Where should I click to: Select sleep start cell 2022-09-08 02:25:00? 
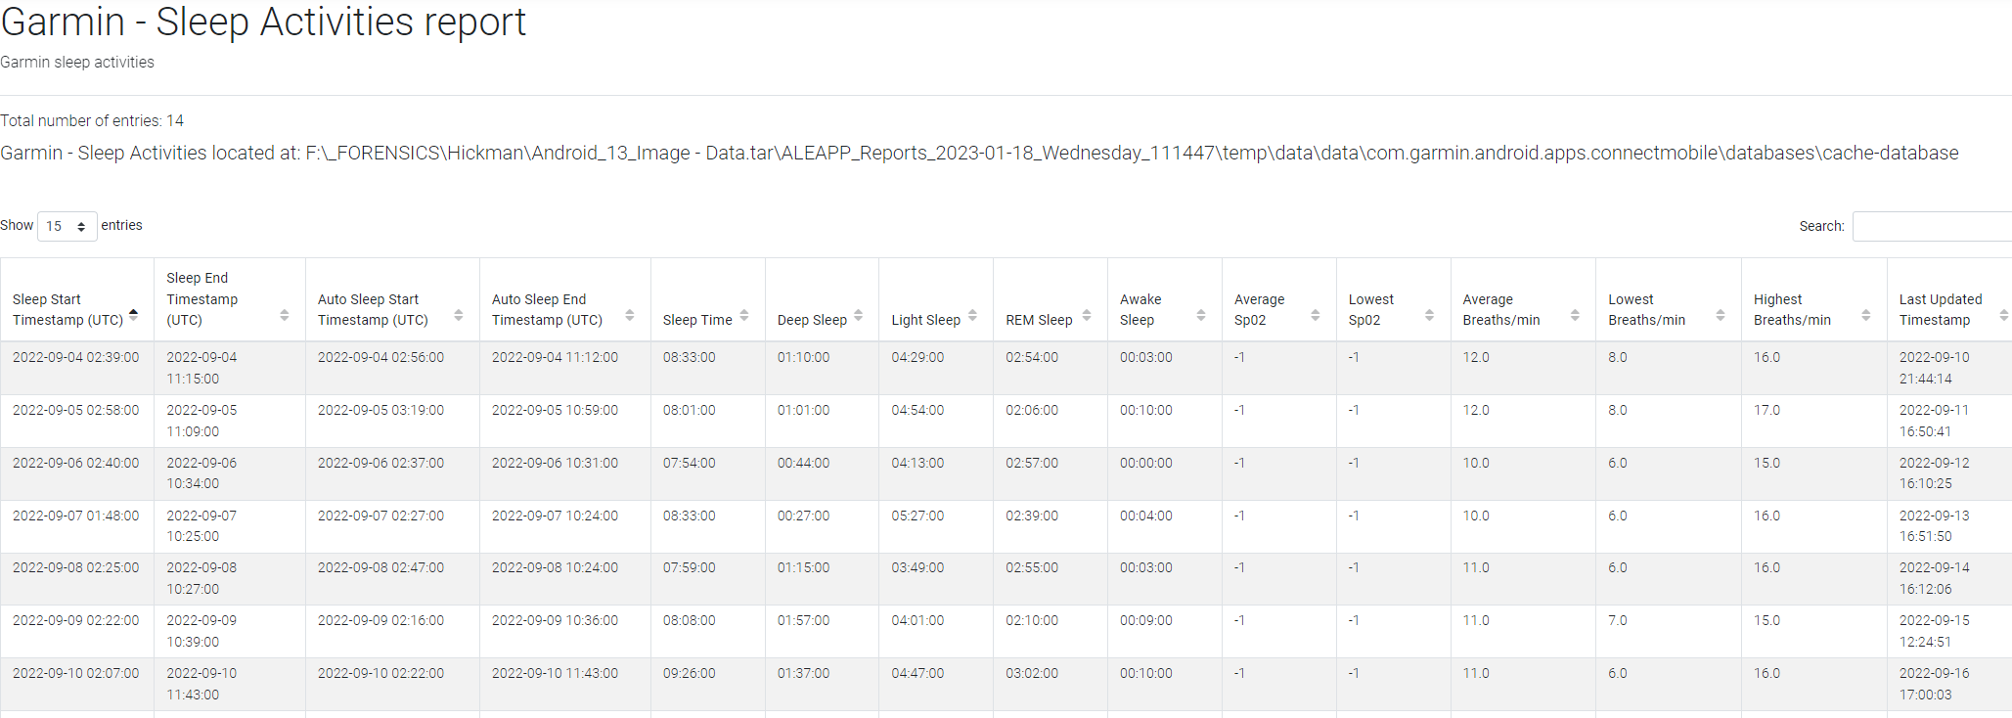point(75,567)
